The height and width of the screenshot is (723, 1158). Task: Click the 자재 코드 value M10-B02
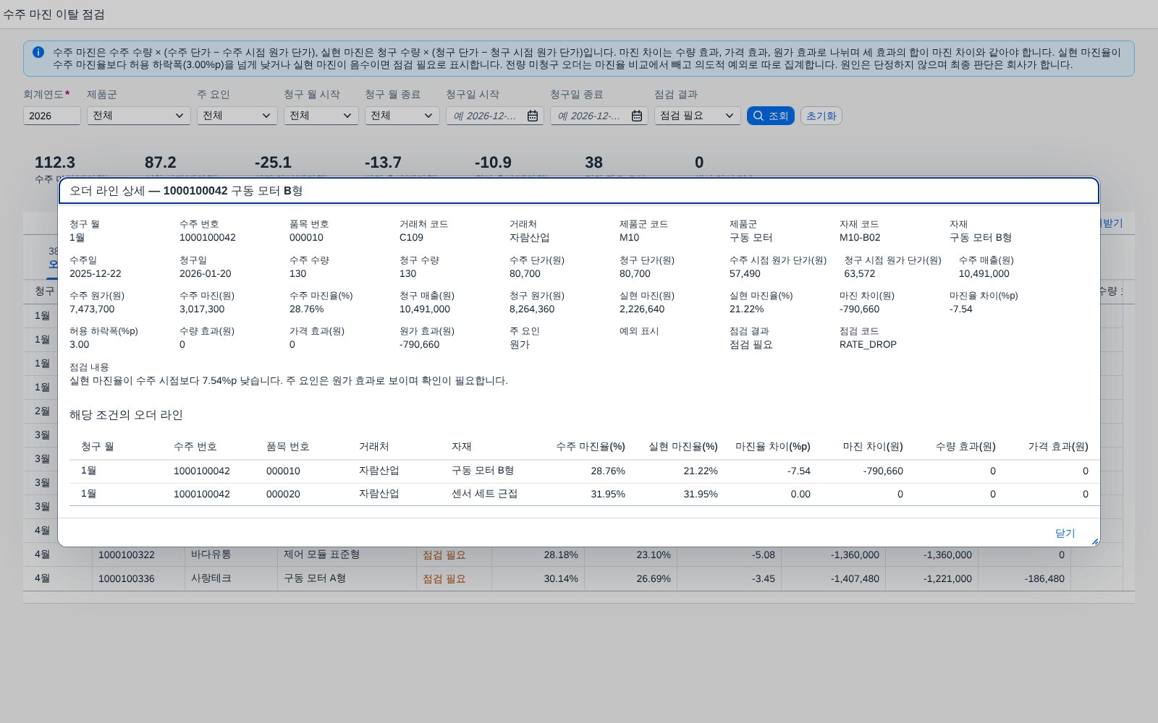pyautogui.click(x=860, y=237)
